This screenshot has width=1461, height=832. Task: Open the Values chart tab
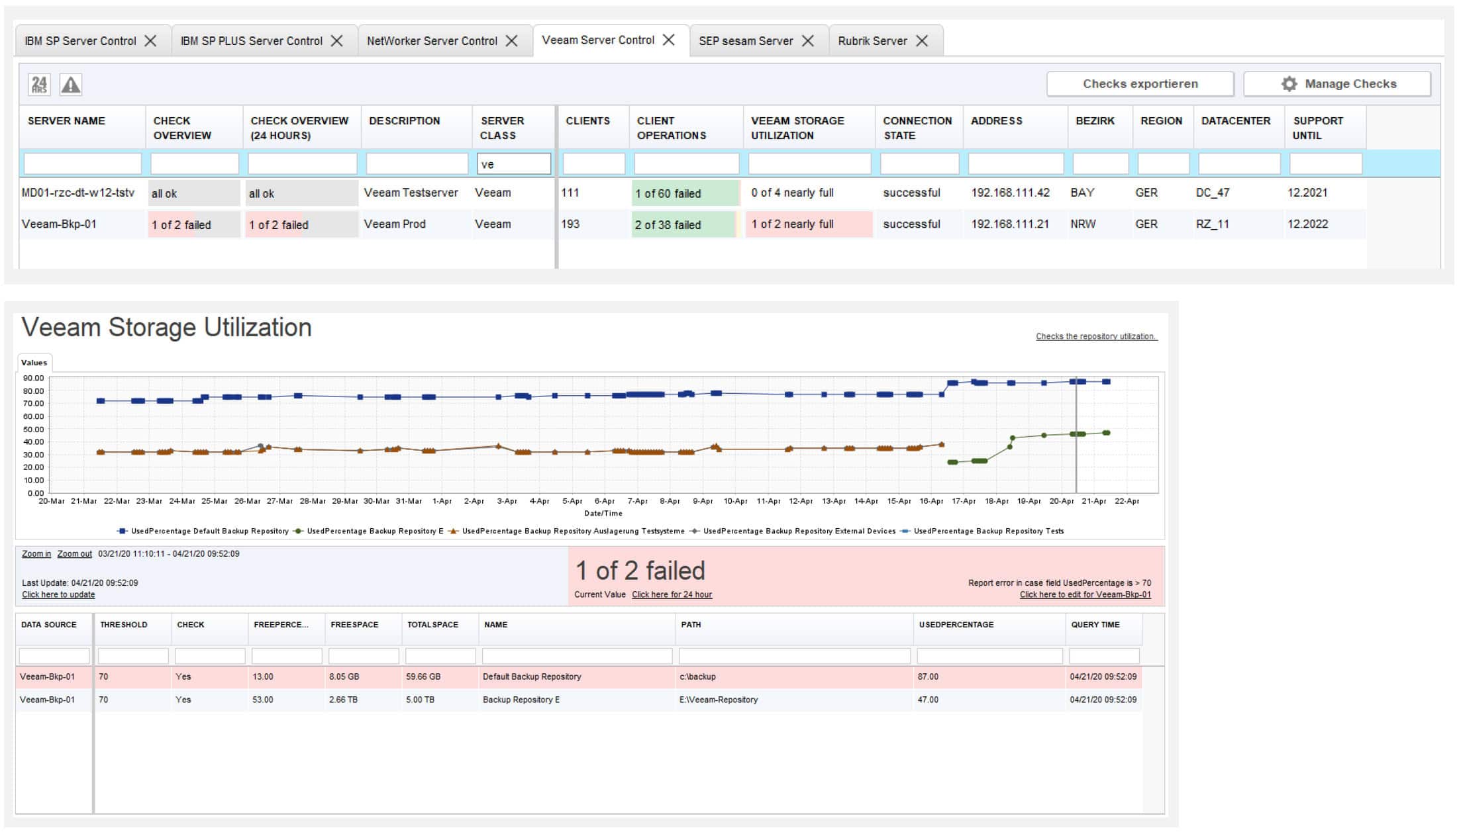pyautogui.click(x=34, y=363)
